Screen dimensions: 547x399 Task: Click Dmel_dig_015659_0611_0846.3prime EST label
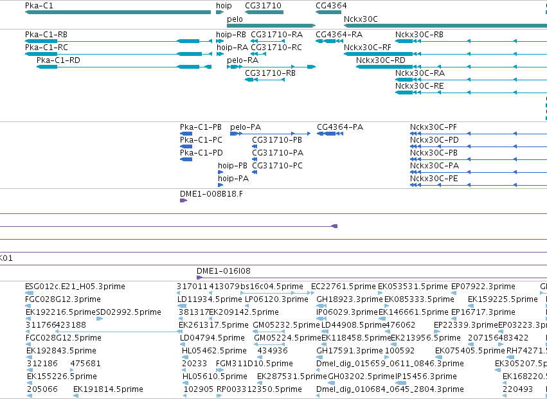(x=390, y=364)
